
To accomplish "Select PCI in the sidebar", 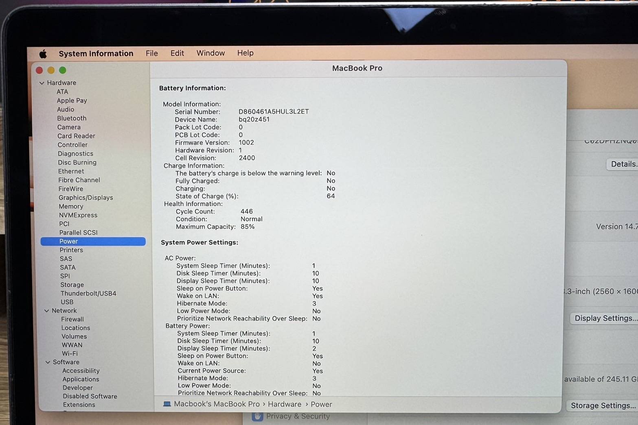I will tap(64, 224).
